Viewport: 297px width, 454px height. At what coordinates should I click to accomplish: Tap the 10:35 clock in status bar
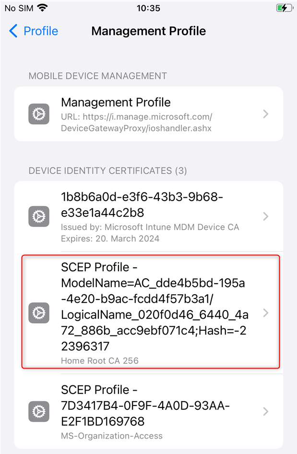(149, 8)
